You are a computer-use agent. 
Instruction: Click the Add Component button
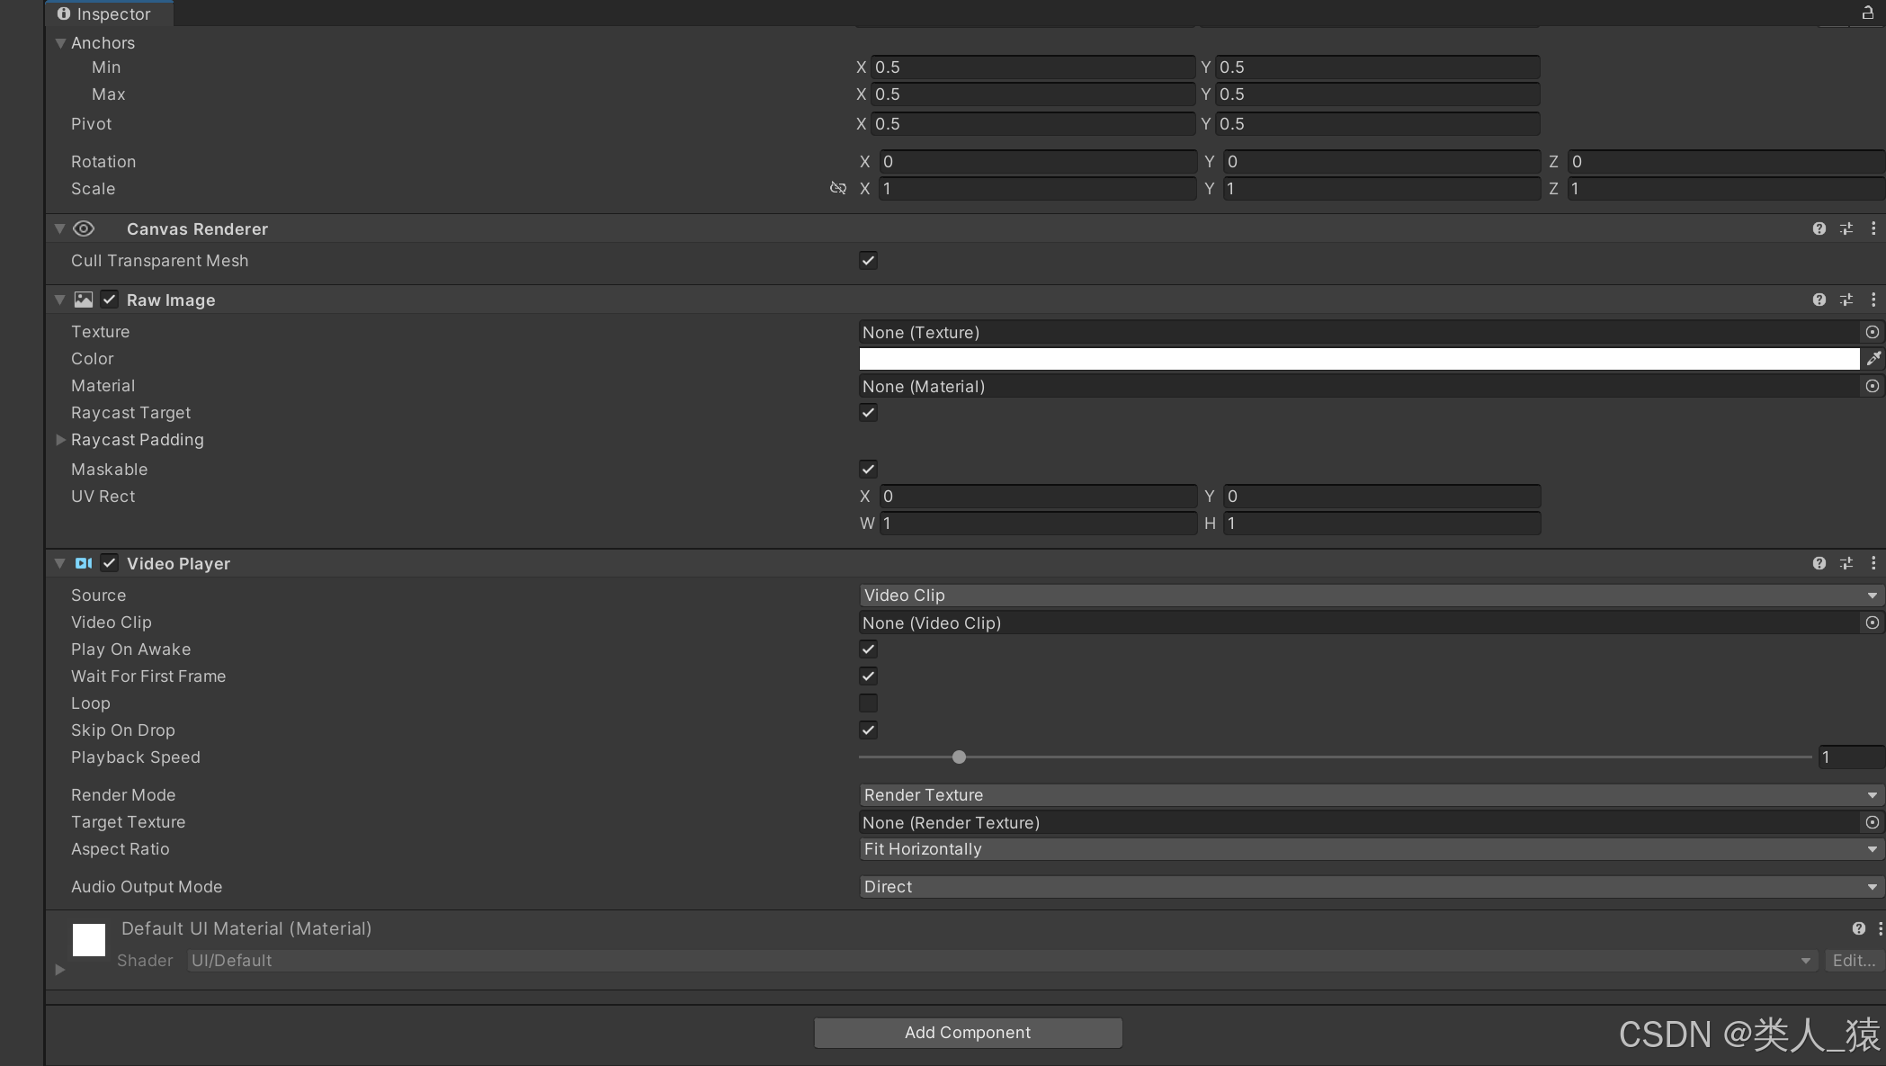point(968,1033)
